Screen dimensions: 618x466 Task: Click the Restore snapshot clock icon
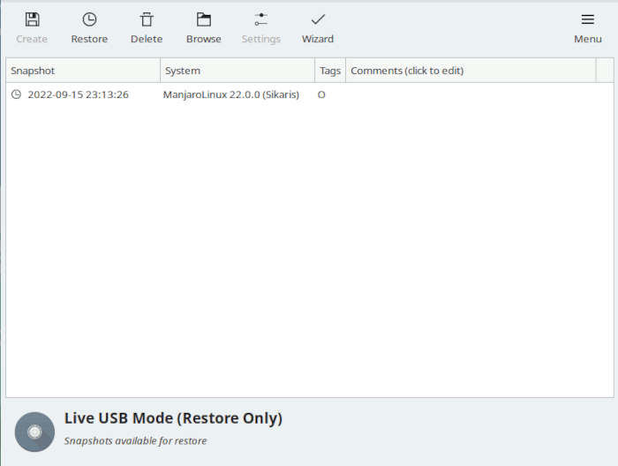click(89, 19)
